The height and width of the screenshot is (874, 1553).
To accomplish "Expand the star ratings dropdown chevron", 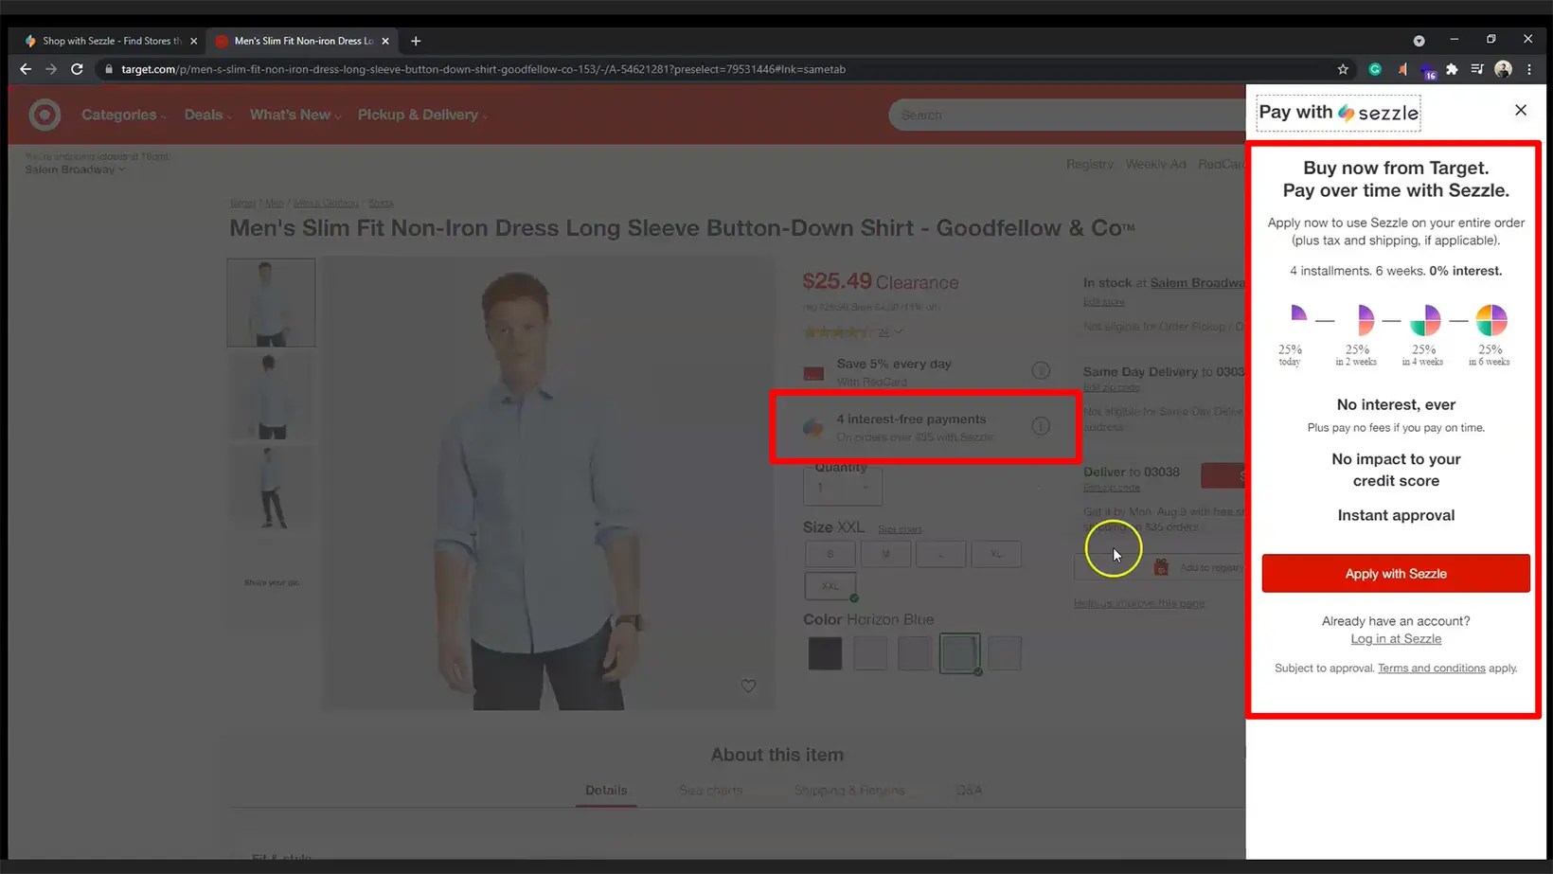I will tap(899, 332).
